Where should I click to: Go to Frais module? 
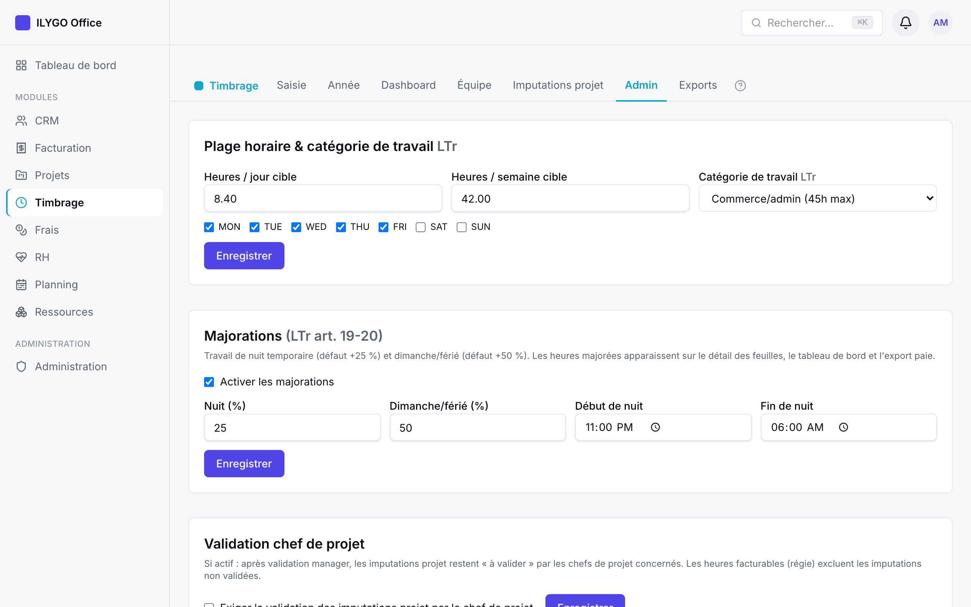click(x=85, y=230)
